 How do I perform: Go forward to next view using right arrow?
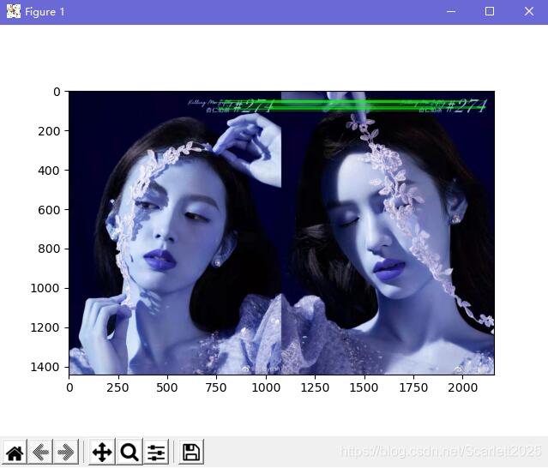tap(66, 452)
